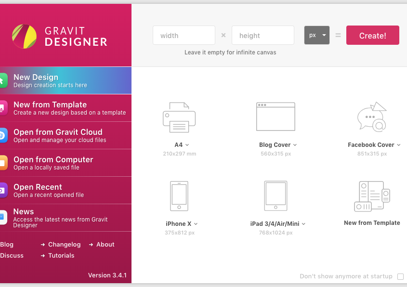This screenshot has height=287, width=407.
Task: Click the purple Open Recent icon
Action: click(x=4, y=190)
